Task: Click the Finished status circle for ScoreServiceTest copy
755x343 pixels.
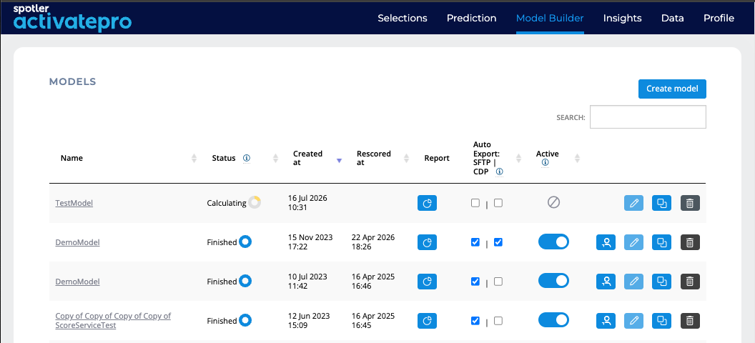Action: coord(245,320)
